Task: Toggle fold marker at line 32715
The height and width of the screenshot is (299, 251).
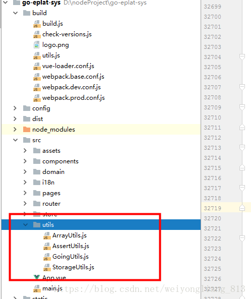Action: (242, 167)
